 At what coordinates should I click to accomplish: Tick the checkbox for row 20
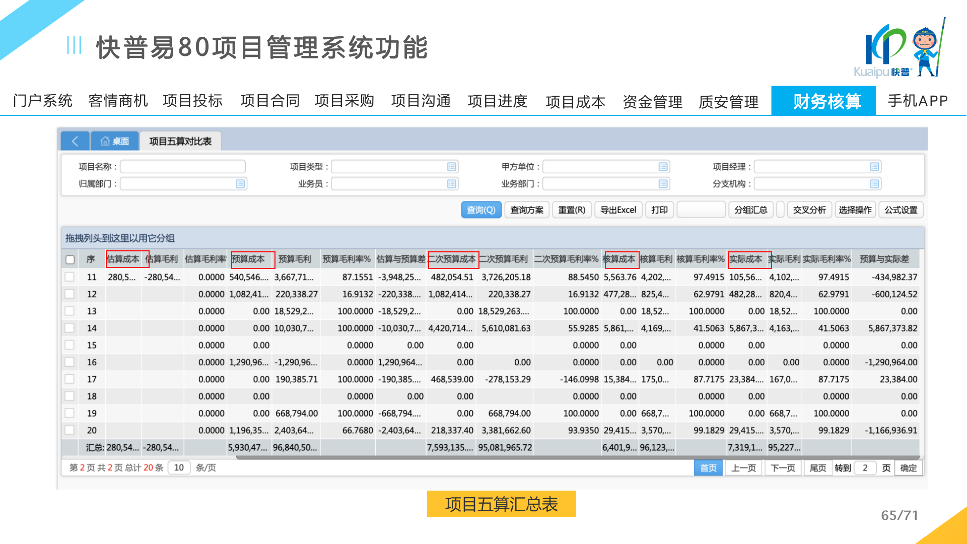click(70, 430)
